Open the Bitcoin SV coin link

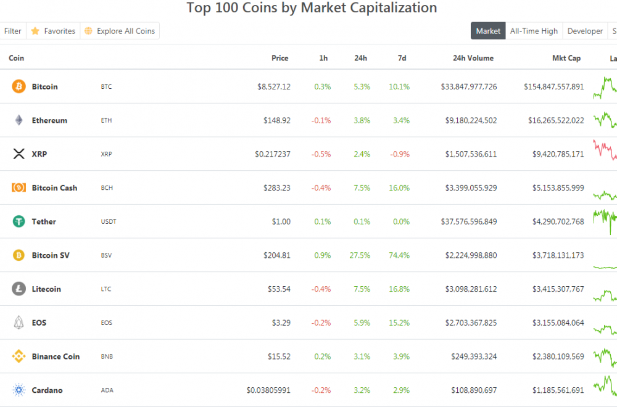click(51, 255)
